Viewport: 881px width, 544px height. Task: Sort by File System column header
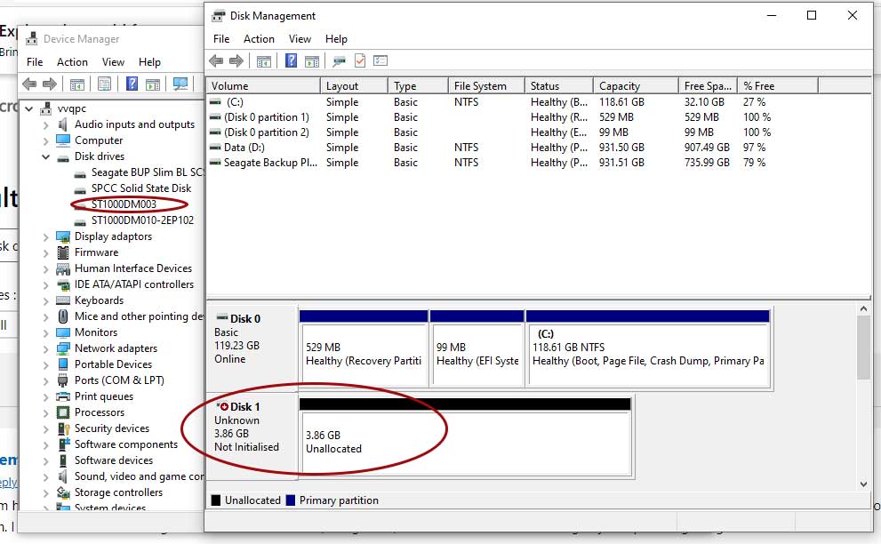pos(486,86)
